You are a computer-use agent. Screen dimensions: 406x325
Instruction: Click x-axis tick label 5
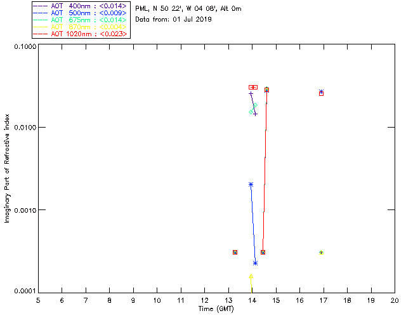click(x=38, y=301)
